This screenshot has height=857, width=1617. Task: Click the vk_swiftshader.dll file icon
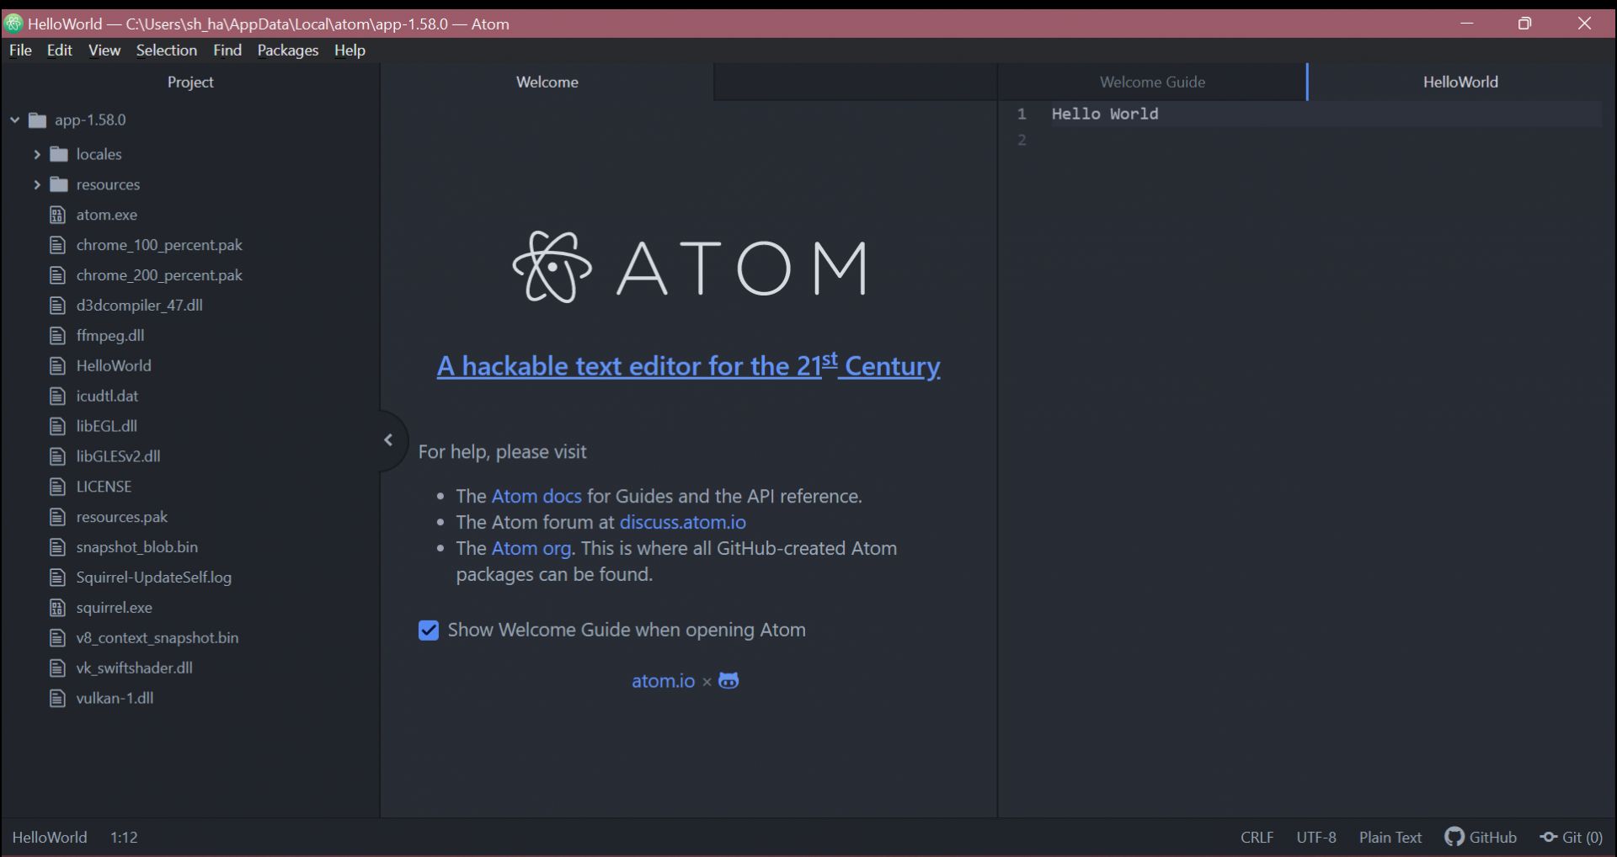click(57, 668)
